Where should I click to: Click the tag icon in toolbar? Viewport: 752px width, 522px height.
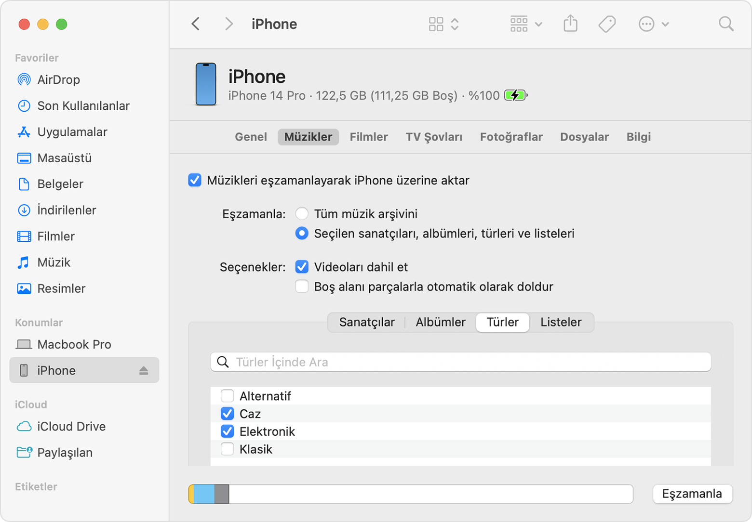607,24
